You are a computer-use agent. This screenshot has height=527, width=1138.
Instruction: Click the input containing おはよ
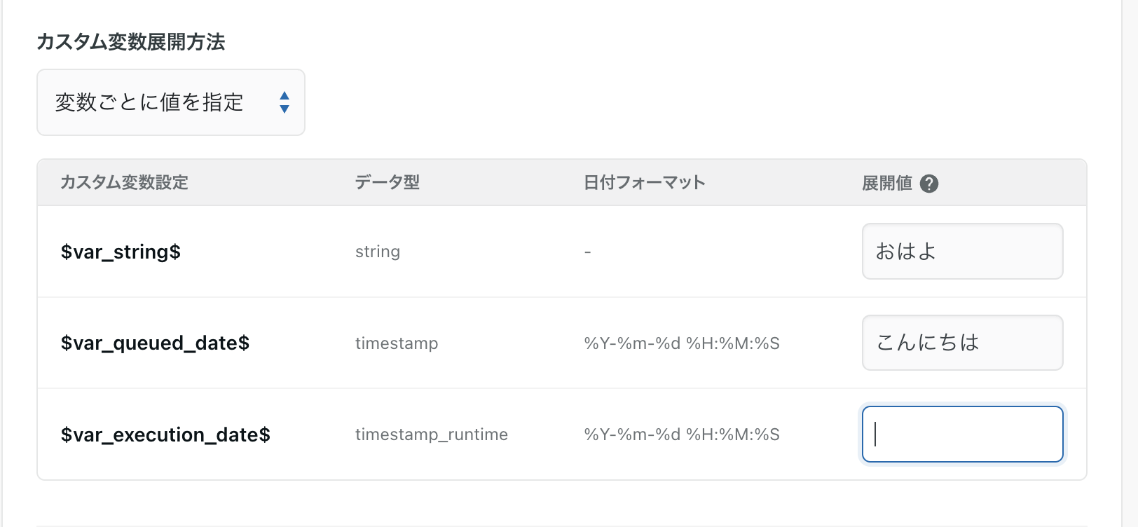click(x=962, y=251)
